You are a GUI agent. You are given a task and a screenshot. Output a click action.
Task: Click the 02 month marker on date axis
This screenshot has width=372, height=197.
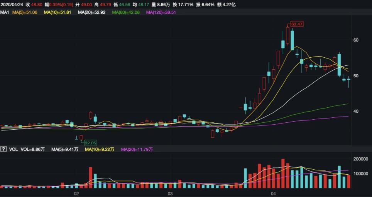point(76,193)
